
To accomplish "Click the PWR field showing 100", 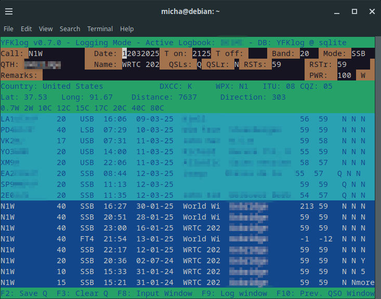I will (x=344, y=75).
